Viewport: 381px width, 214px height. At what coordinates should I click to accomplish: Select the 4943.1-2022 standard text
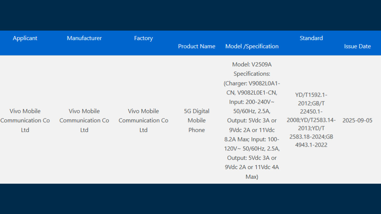(x=311, y=145)
